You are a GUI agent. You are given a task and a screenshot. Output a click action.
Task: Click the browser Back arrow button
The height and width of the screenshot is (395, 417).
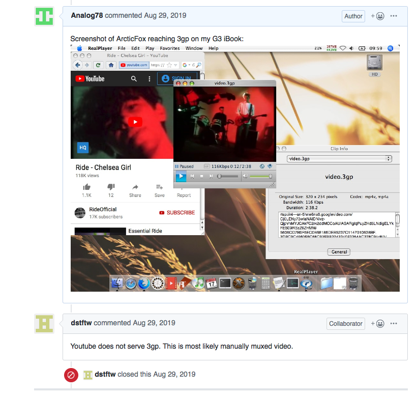coord(77,65)
